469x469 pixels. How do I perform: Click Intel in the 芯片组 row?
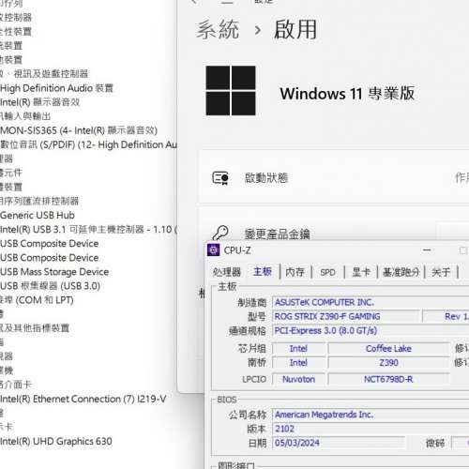(x=298, y=349)
